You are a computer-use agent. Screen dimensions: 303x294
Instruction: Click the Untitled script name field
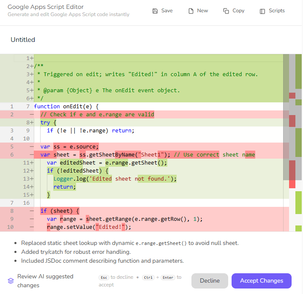[x=23, y=40]
